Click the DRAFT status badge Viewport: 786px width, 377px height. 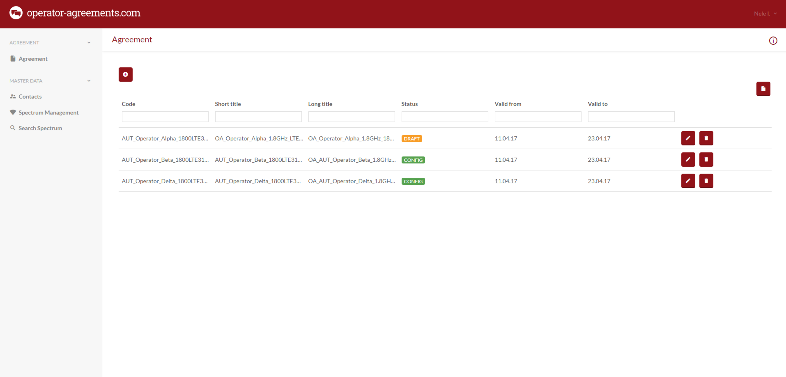click(x=412, y=139)
